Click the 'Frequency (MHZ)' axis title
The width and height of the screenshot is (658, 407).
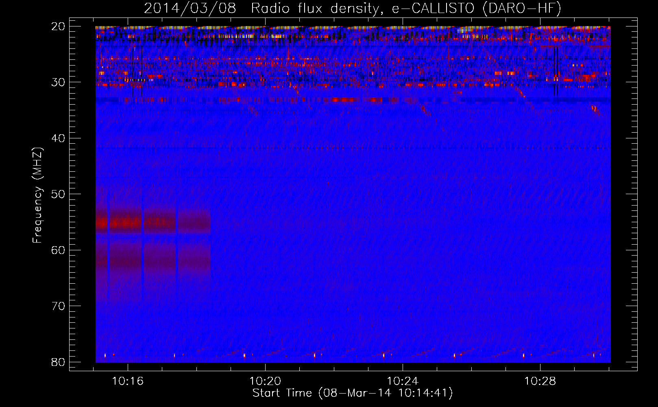tap(37, 195)
